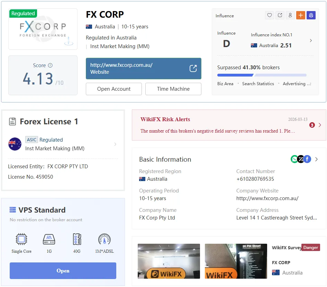This screenshot has height=287, width=327.
Task: Click the user profile icon in Influence panel
Action: [290, 15]
